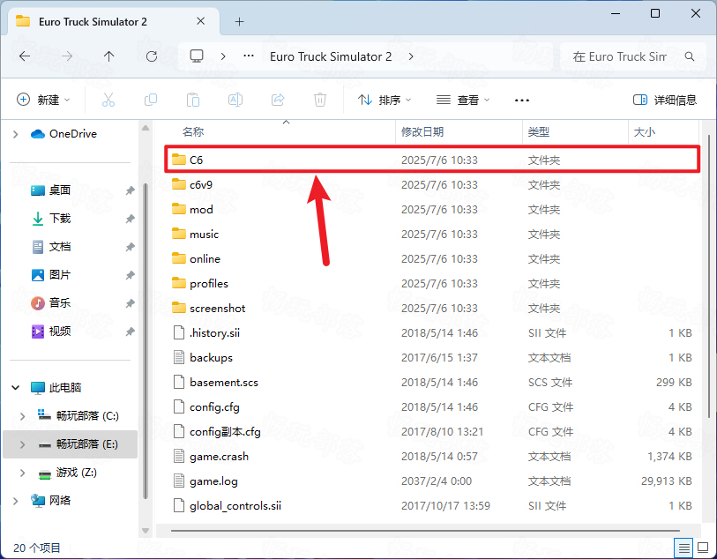Expand the 游戏 (Z:) drive
Viewport: 717px width, 559px height.
tap(22, 473)
